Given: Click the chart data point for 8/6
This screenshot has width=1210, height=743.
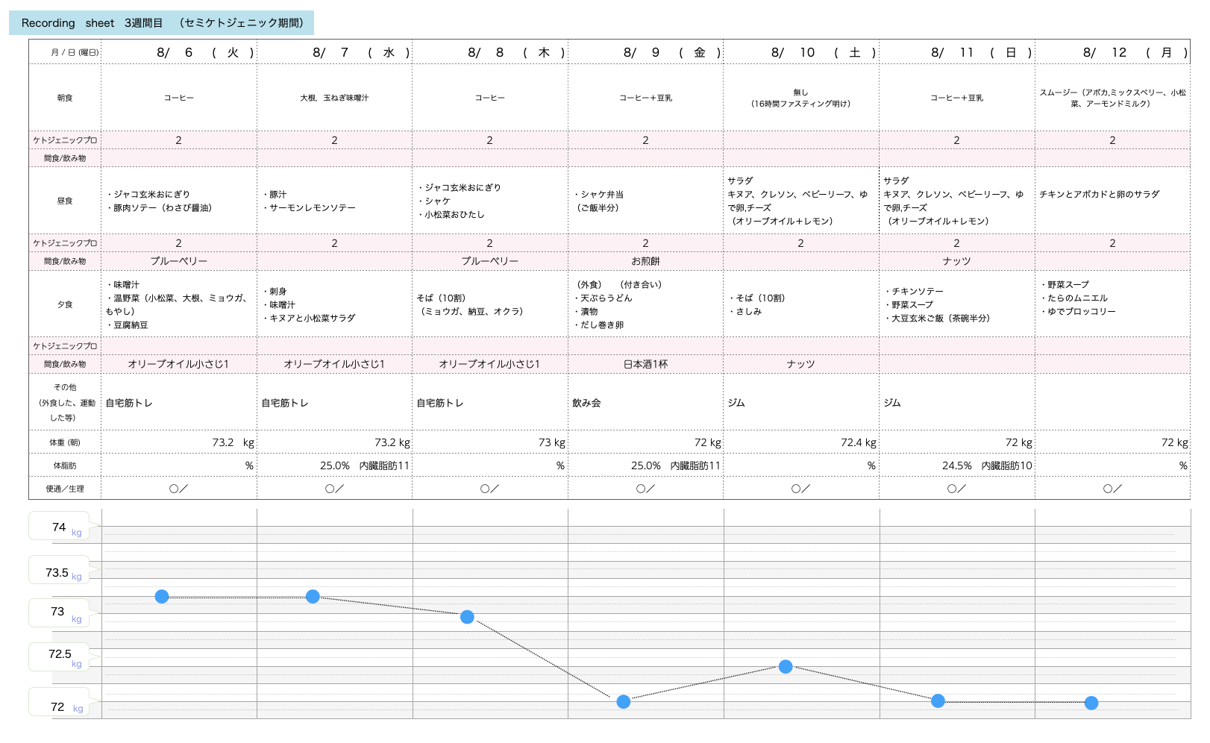Looking at the screenshot, I should point(162,597).
